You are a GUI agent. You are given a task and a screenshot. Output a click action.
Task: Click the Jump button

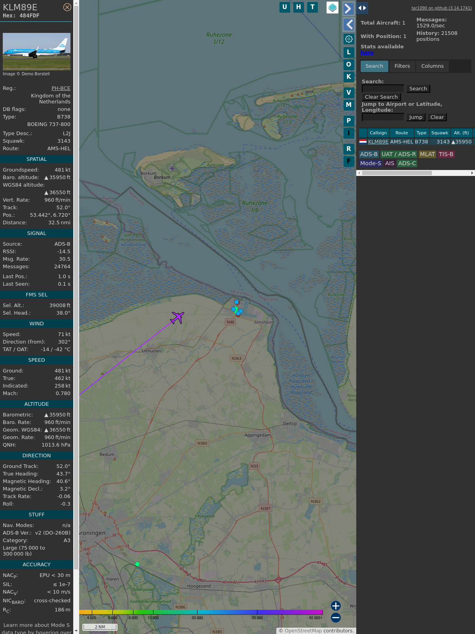coord(416,117)
